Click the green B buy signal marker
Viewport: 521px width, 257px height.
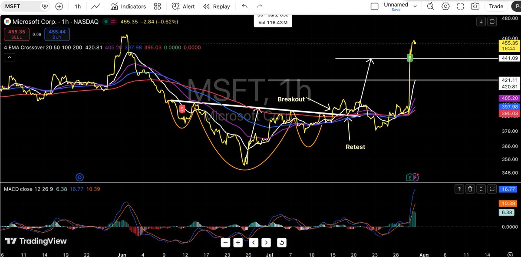pyautogui.click(x=409, y=57)
